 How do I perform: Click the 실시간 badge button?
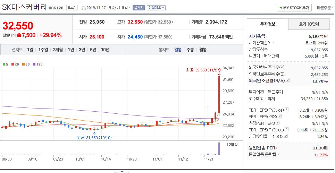(x=139, y=8)
